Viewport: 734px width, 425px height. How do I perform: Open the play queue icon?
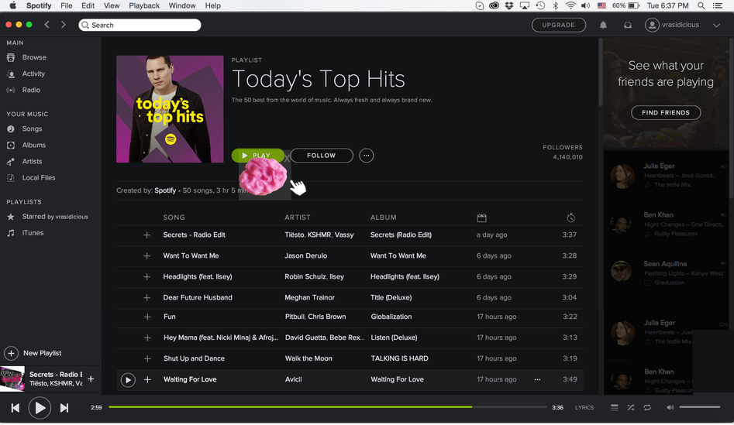614,408
